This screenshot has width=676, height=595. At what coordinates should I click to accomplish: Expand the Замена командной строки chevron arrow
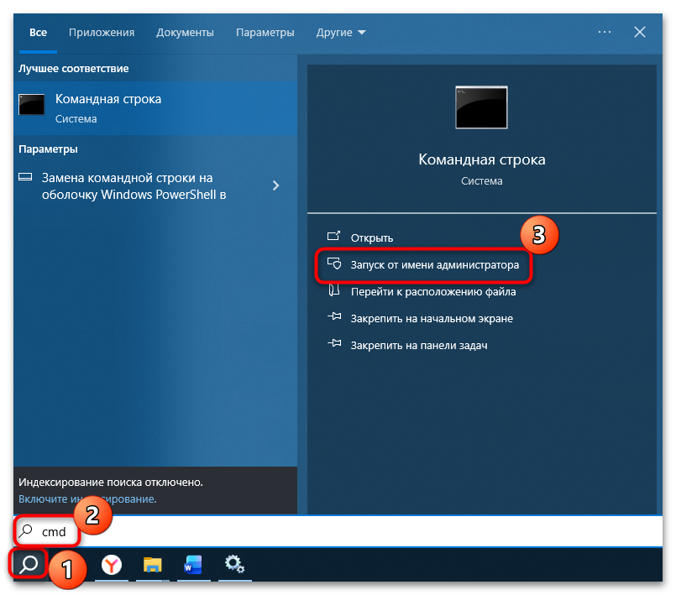275,186
